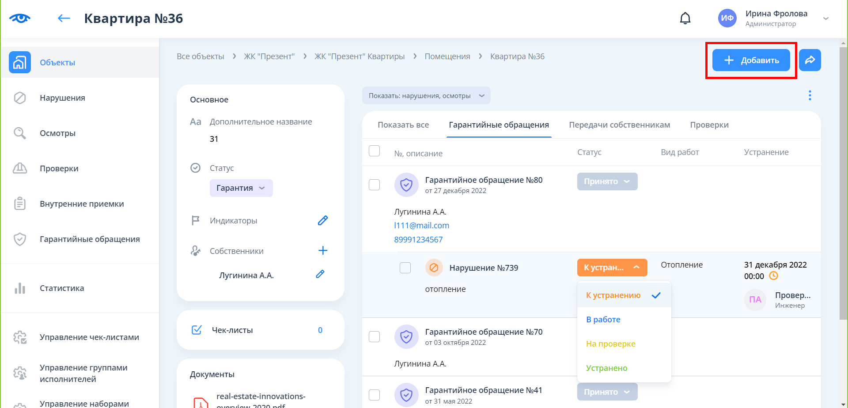Image resolution: width=848 pixels, height=408 pixels.
Task: Click the share arrow icon button
Action: (x=810, y=60)
